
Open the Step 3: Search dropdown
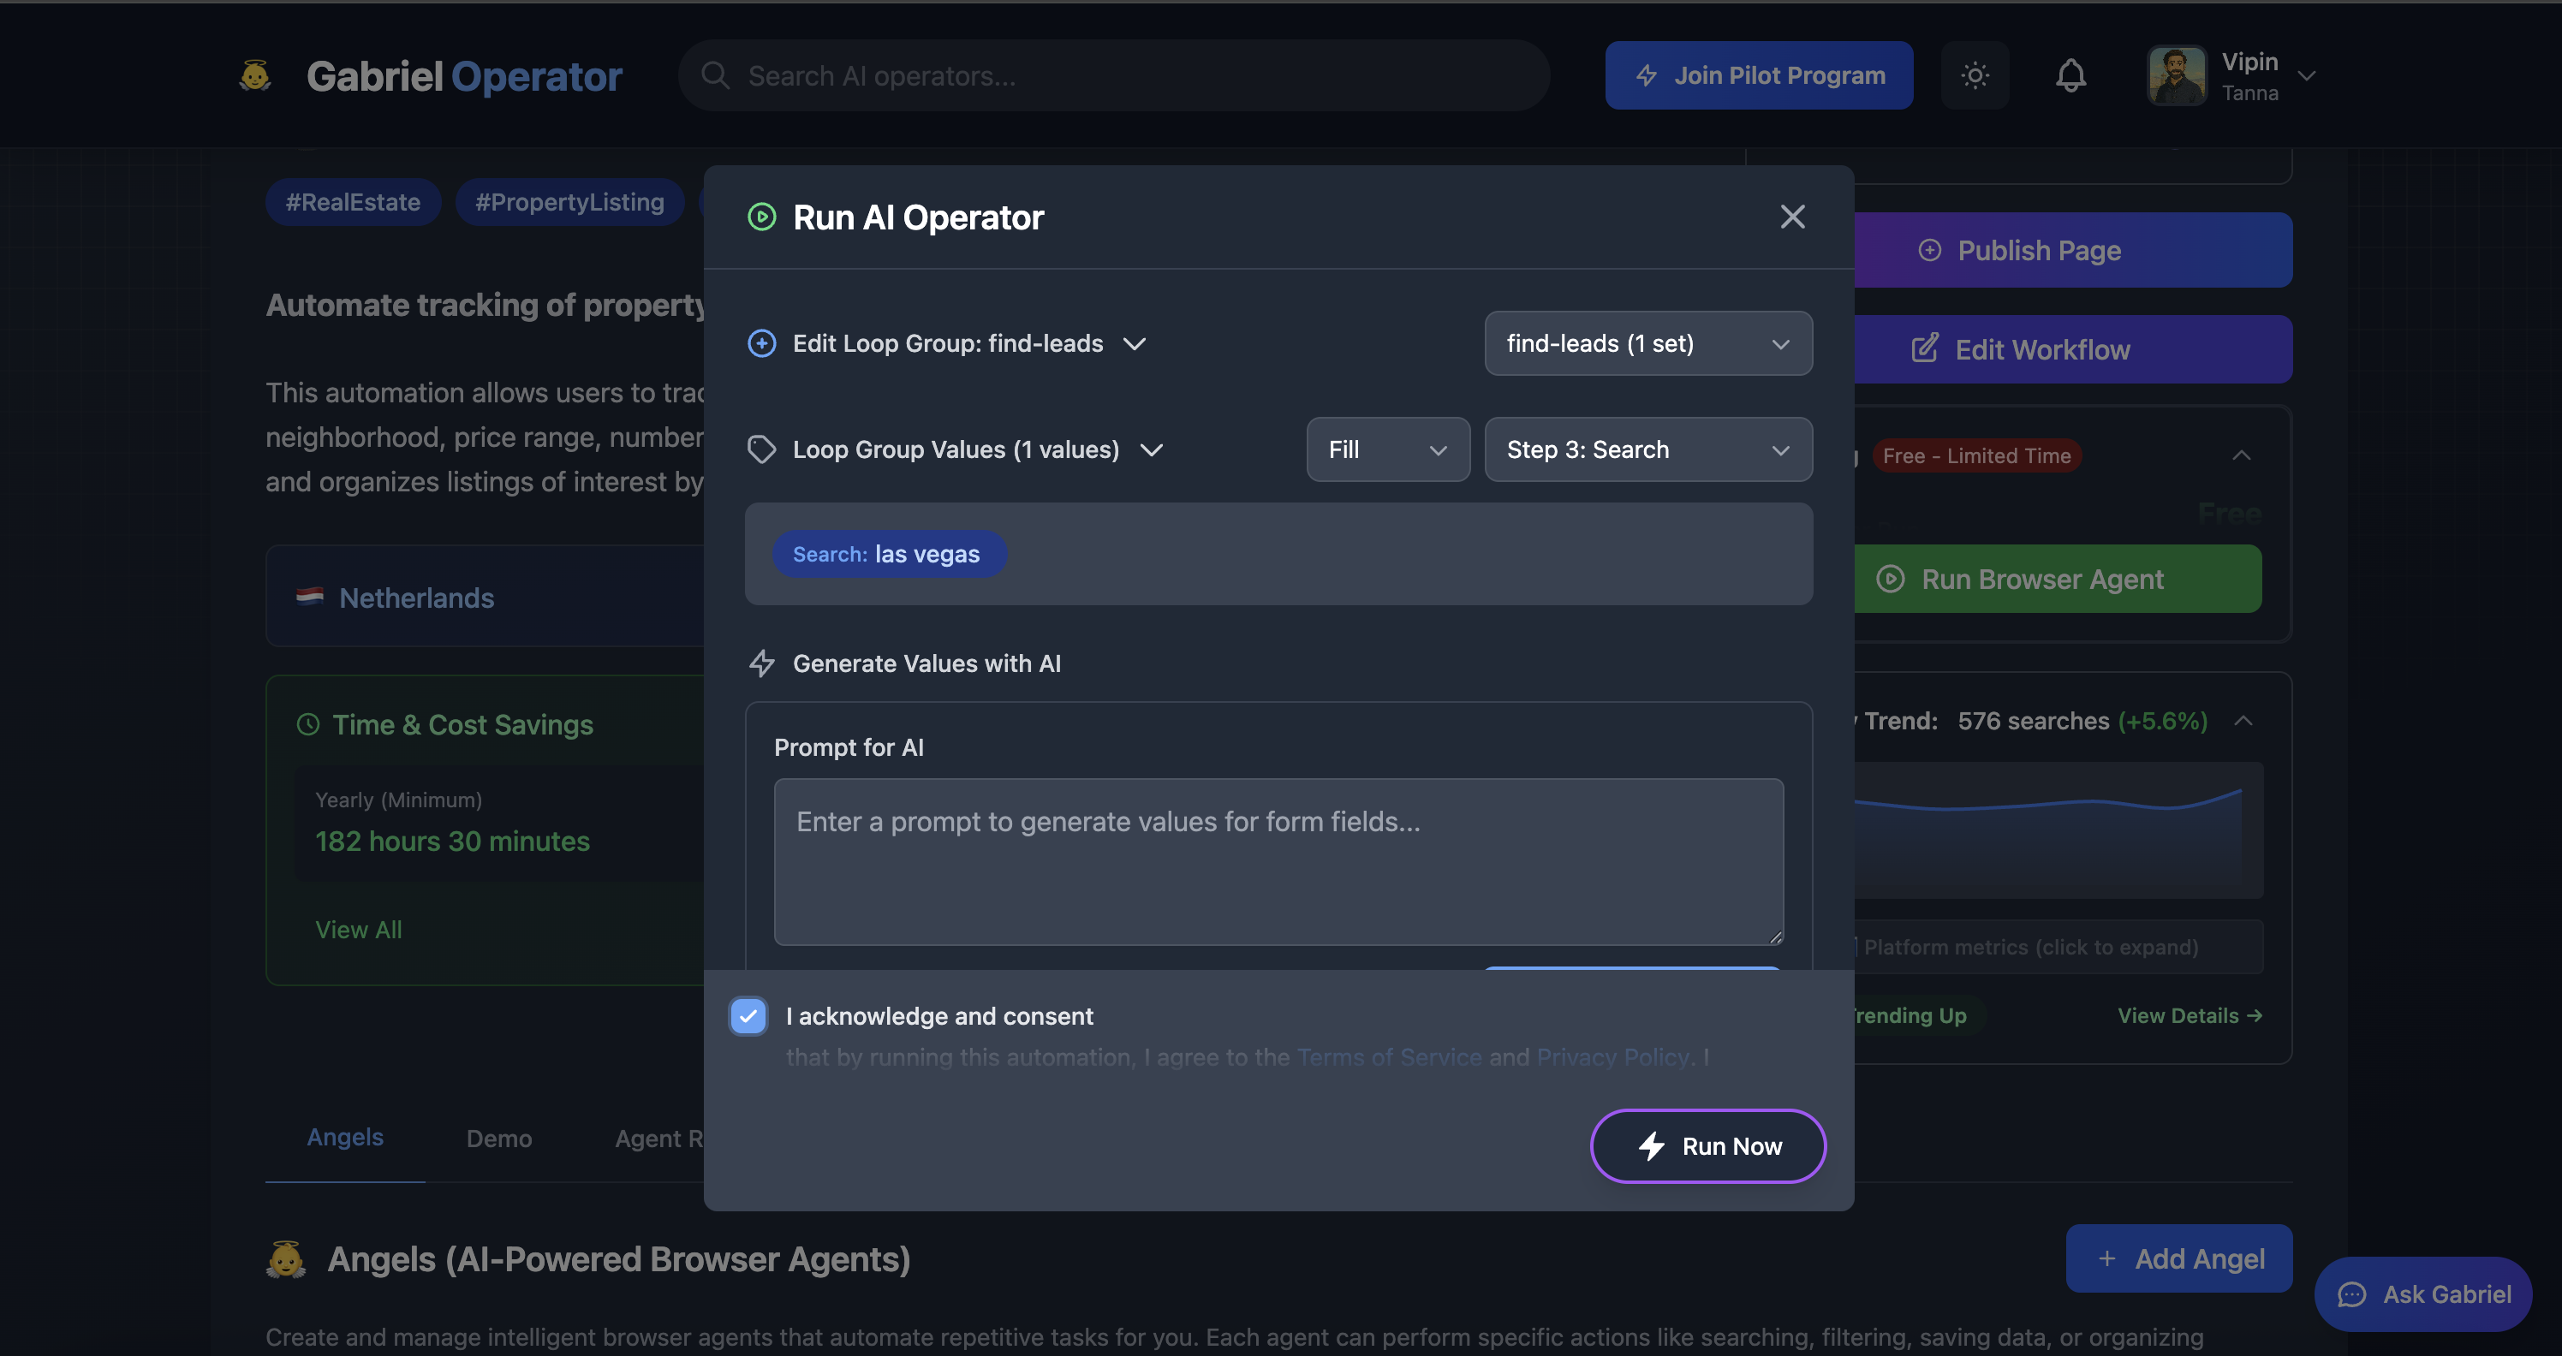[1648, 449]
